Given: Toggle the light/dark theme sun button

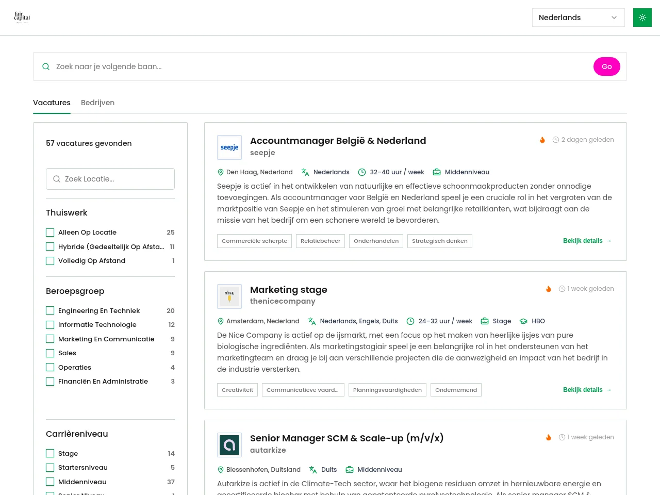Looking at the screenshot, I should (x=642, y=18).
